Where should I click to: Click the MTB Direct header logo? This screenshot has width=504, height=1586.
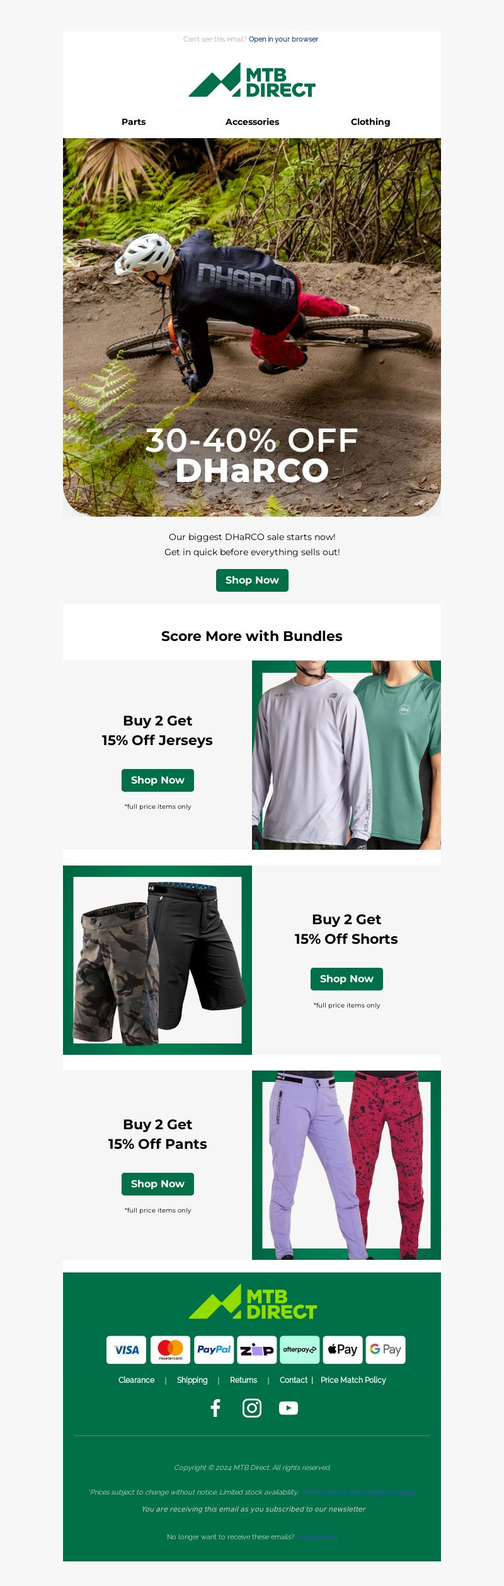252,80
